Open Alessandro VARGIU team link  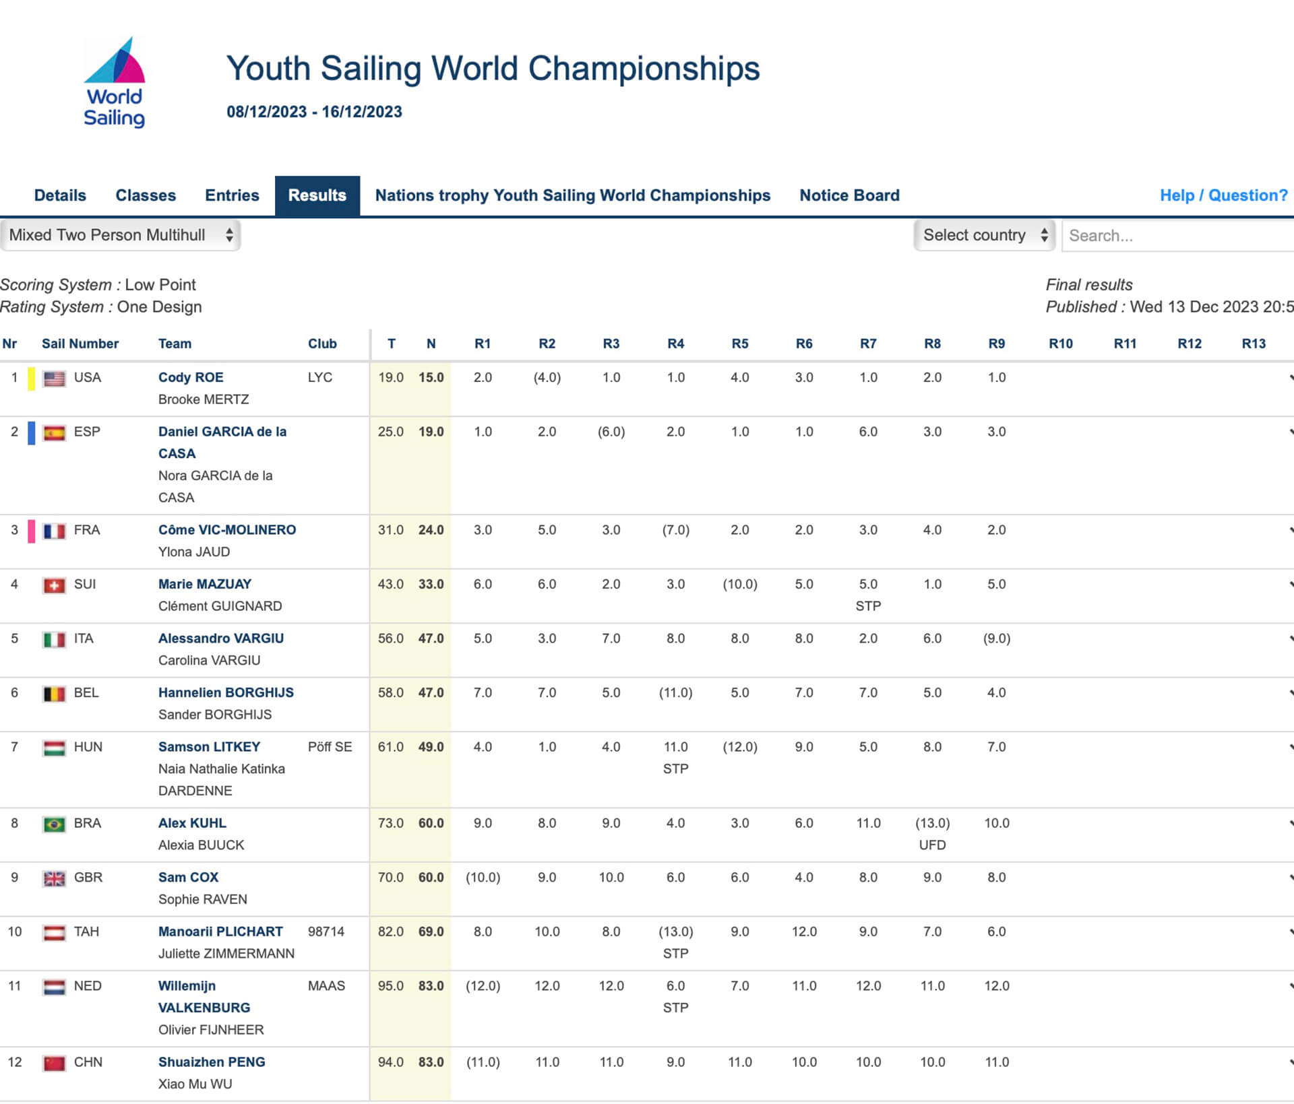[x=220, y=638]
